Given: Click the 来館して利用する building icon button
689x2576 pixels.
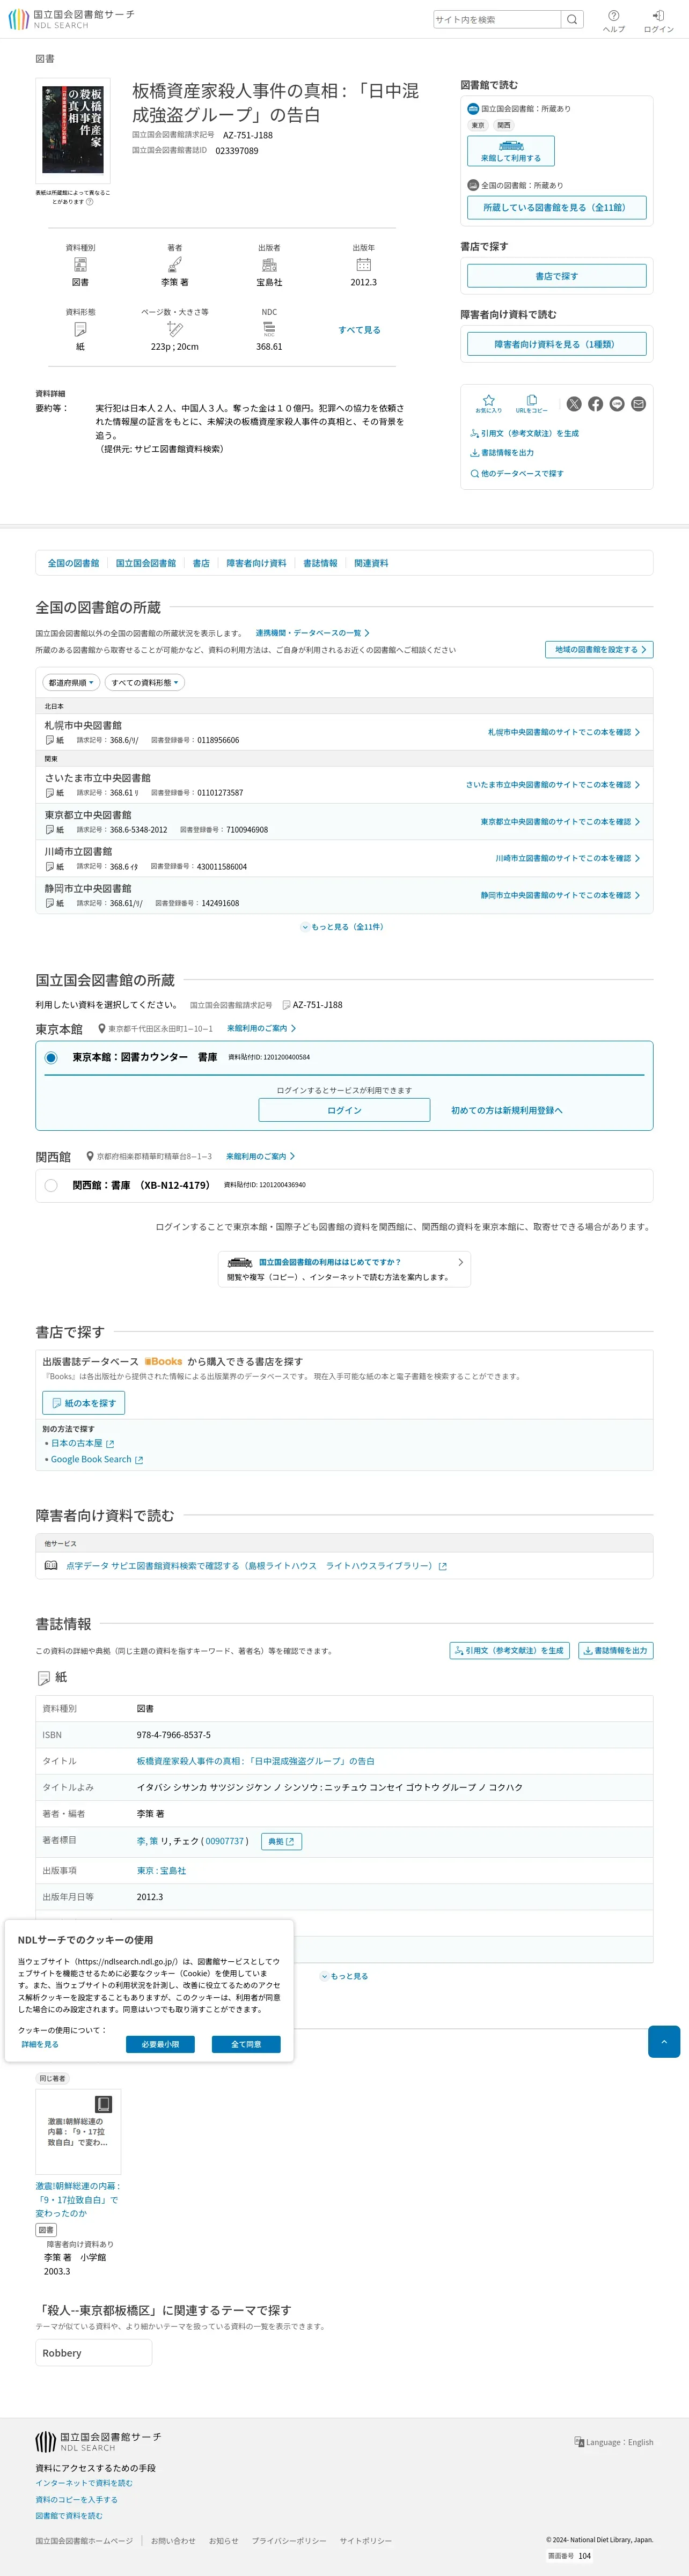Looking at the screenshot, I should tap(511, 151).
